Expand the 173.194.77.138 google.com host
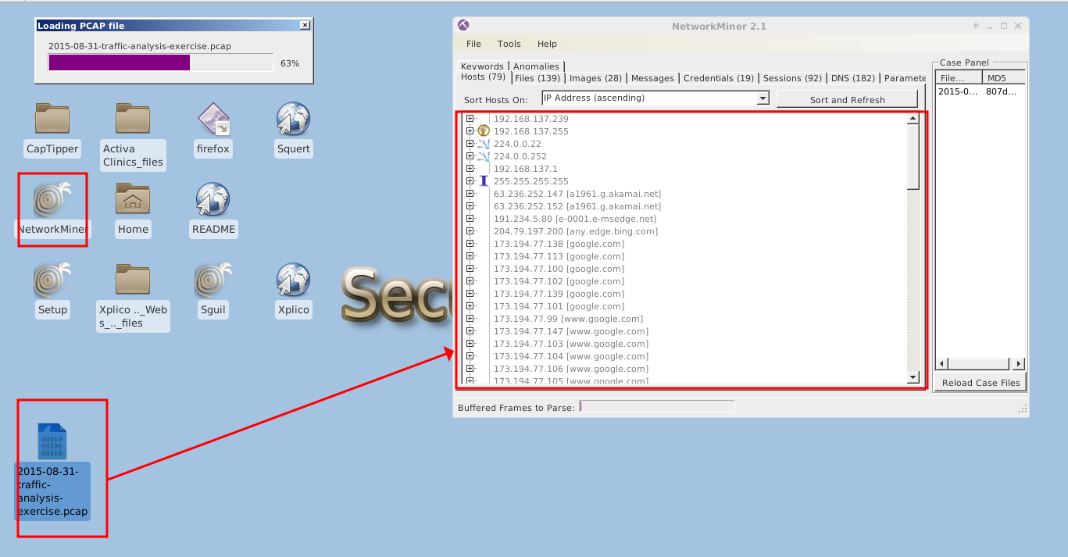 tap(470, 244)
